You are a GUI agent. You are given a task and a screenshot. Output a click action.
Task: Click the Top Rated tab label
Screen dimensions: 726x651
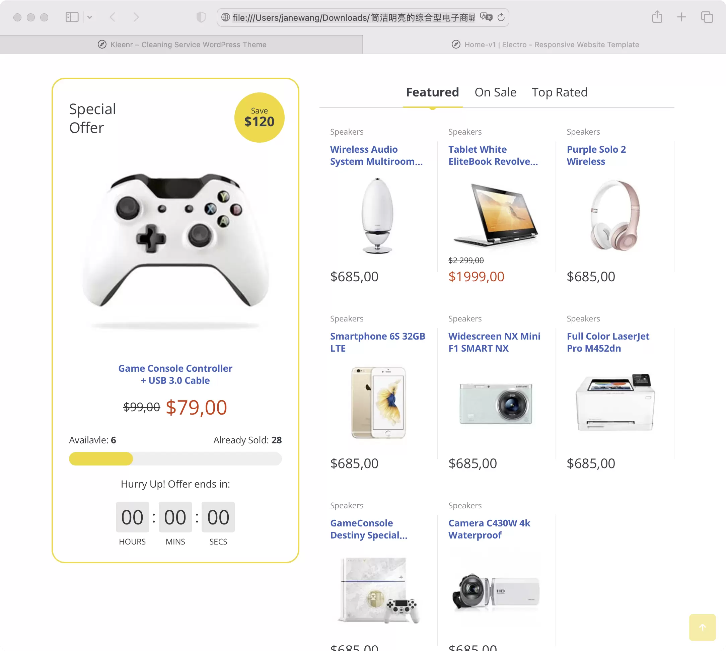pyautogui.click(x=560, y=91)
